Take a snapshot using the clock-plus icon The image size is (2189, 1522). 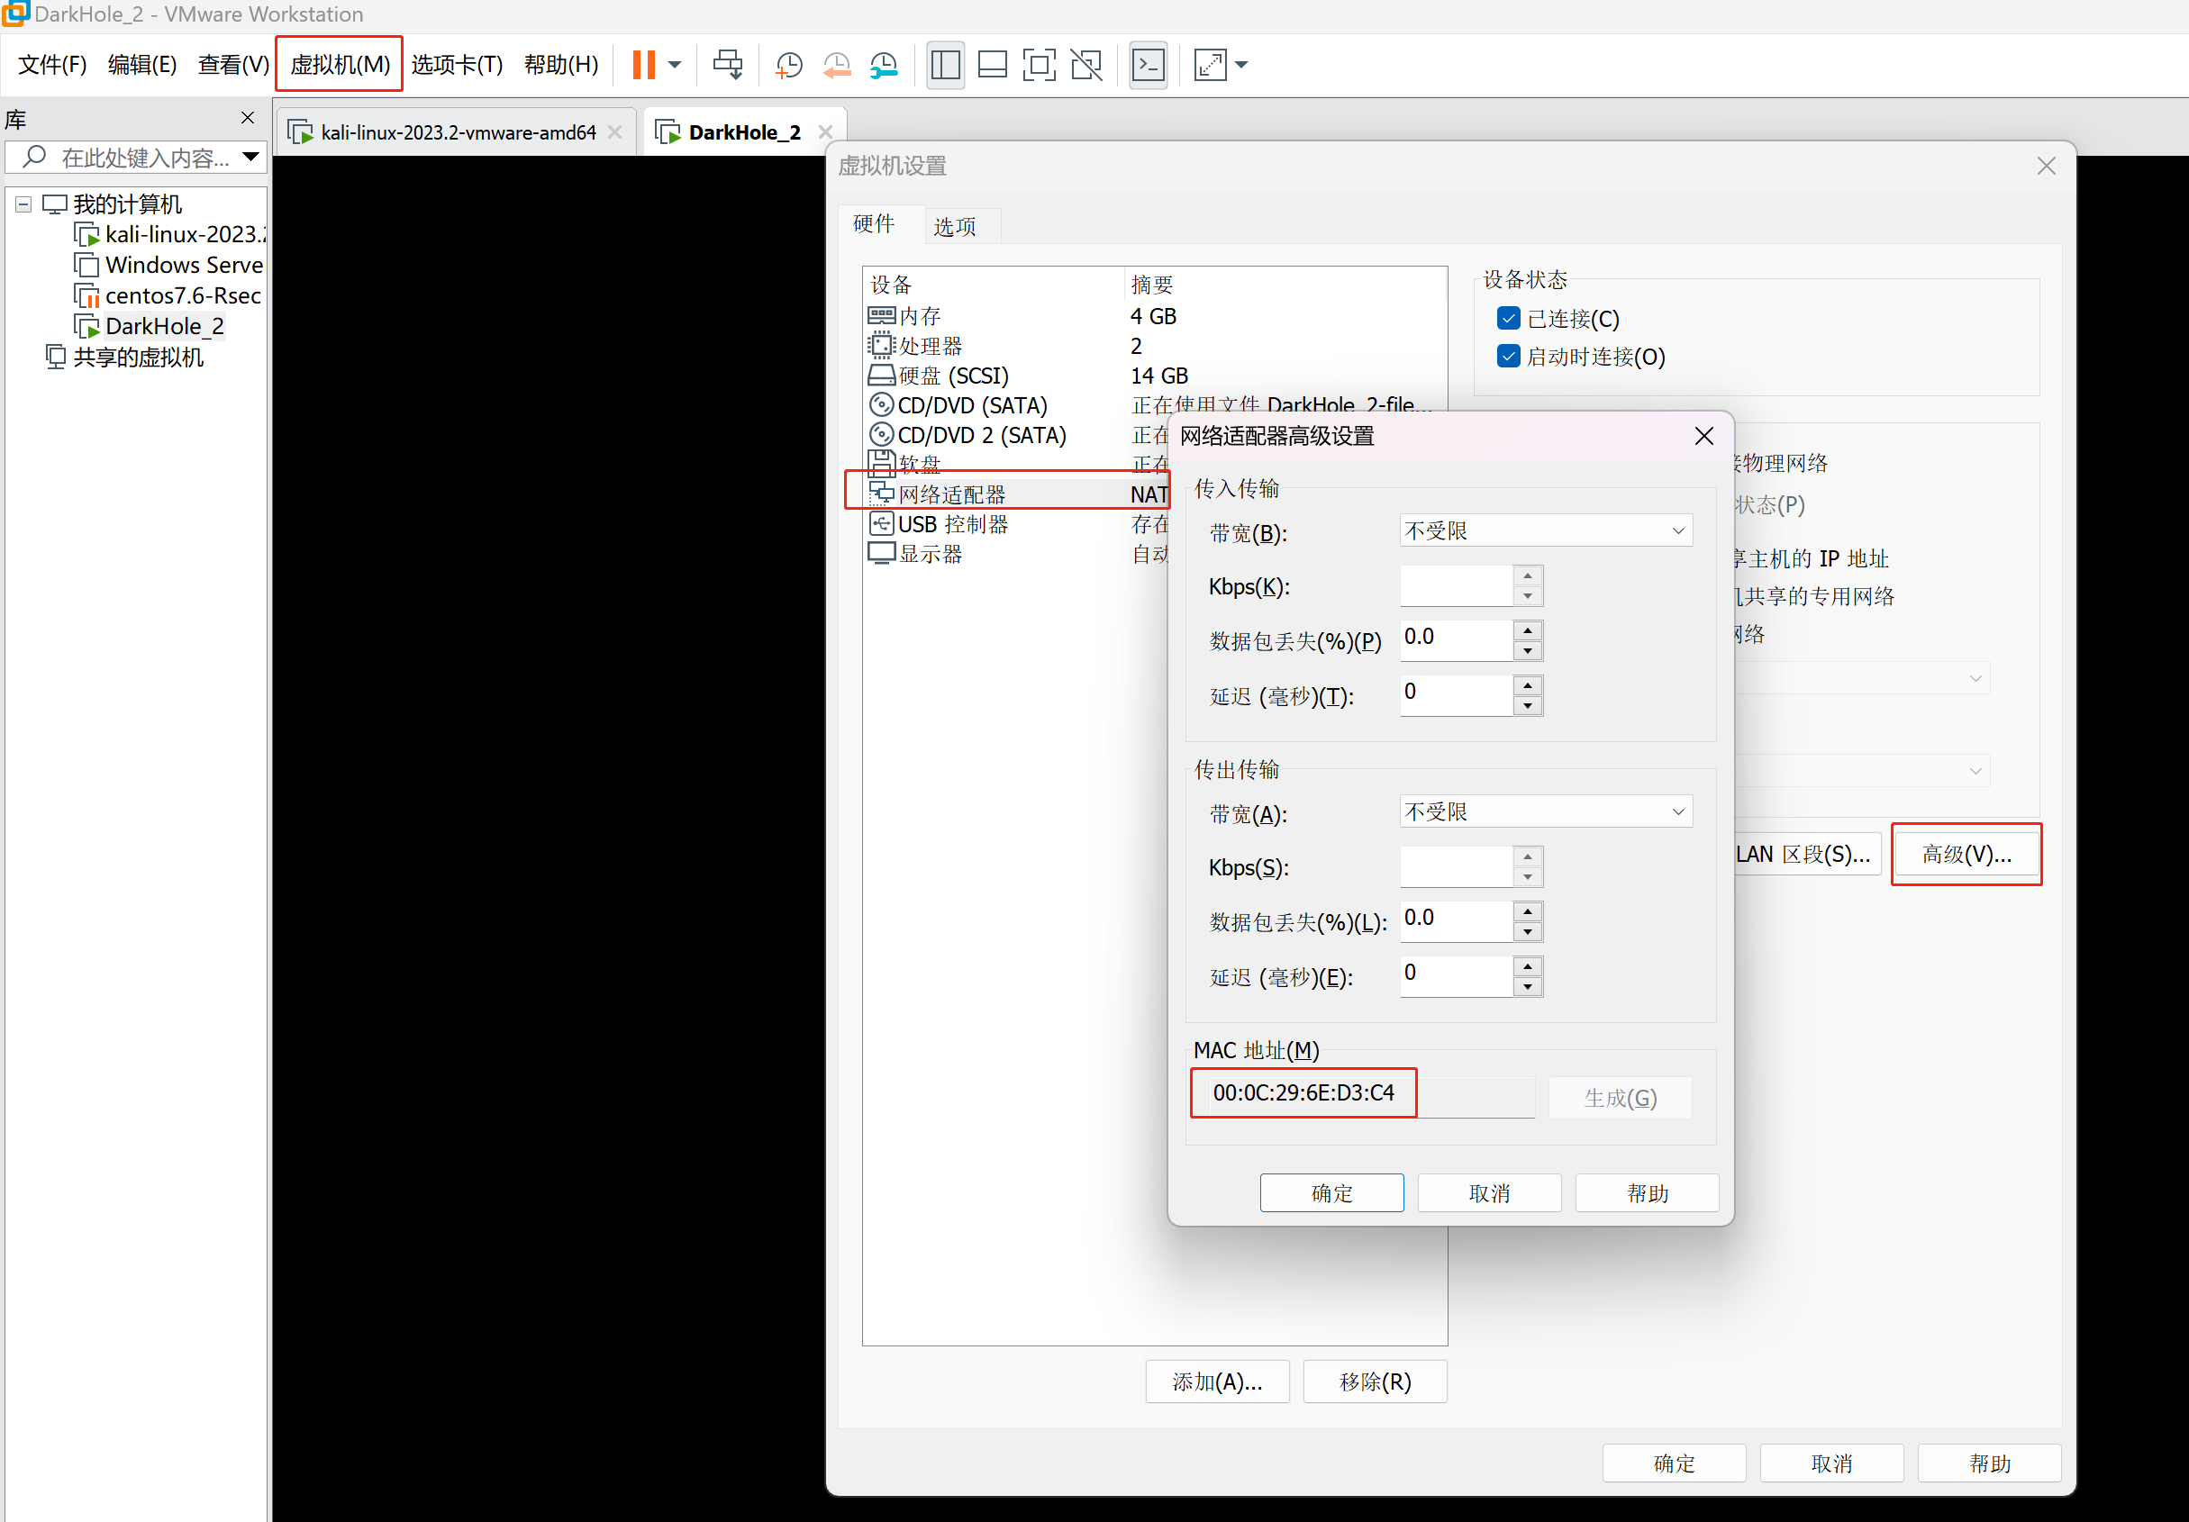(788, 65)
